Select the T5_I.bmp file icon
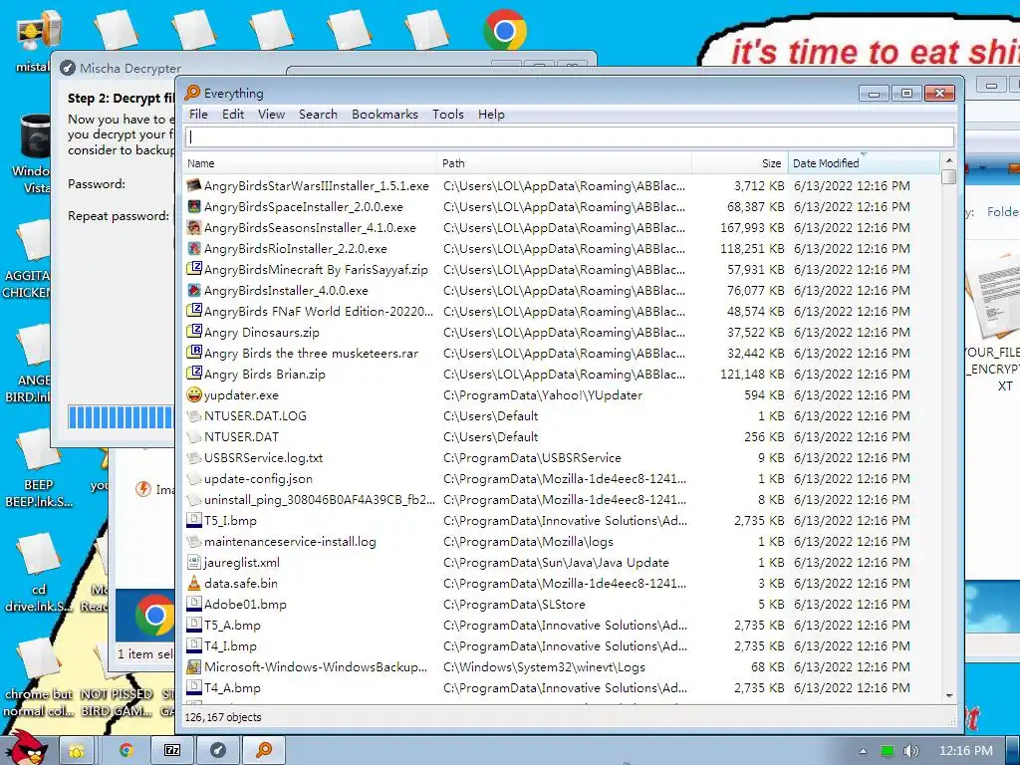The image size is (1020, 765). pos(194,520)
